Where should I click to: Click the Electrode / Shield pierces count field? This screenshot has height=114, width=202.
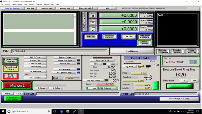(193, 62)
